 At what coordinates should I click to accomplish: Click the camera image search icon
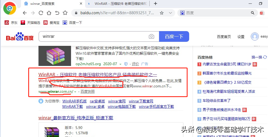[151, 36]
